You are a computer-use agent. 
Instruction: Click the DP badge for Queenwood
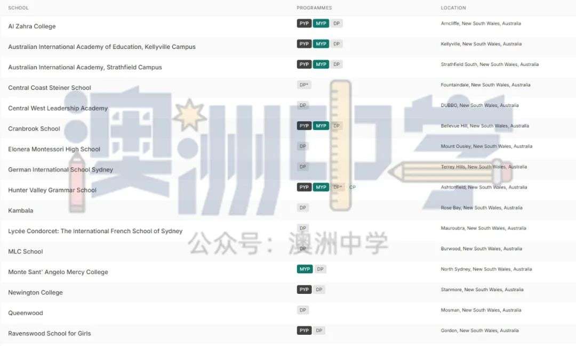(x=303, y=310)
